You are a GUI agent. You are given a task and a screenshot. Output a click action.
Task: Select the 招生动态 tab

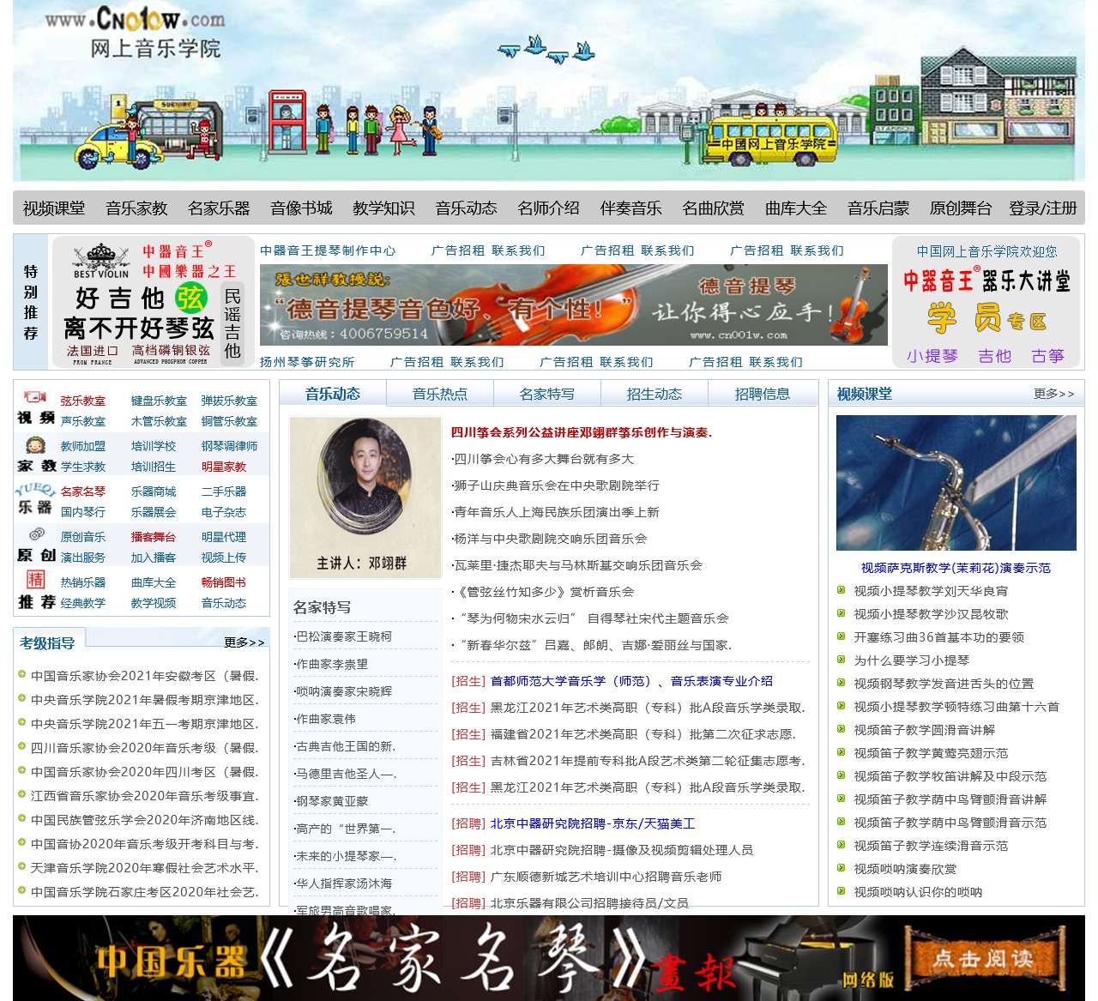(x=654, y=394)
